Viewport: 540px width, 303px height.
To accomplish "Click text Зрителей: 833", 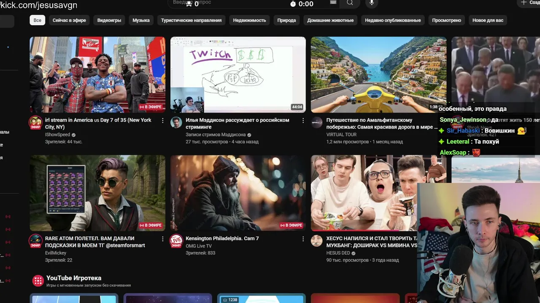I will pyautogui.click(x=200, y=253).
